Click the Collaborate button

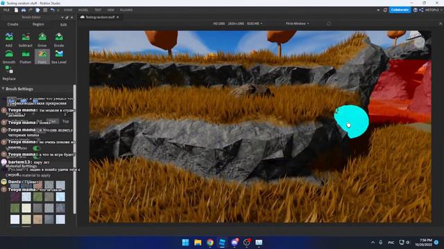[x=400, y=10]
